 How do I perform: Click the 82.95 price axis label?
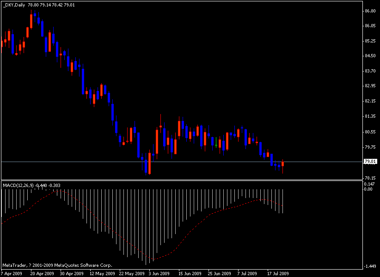[370, 86]
